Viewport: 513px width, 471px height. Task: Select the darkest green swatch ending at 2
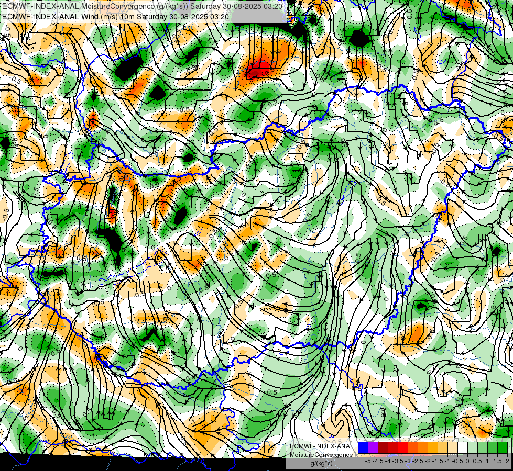[x=503, y=448]
